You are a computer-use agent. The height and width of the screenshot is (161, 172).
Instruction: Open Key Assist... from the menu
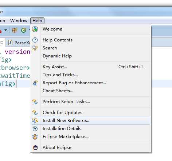pyautogui.click(x=90, y=67)
